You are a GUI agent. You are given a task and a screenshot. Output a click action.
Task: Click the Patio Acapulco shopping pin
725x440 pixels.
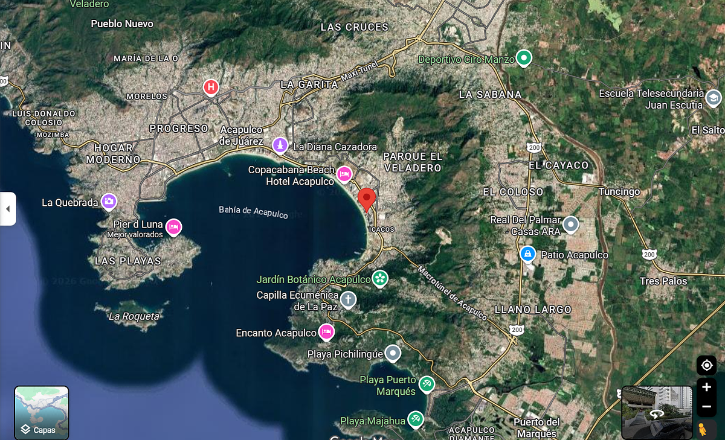point(528,253)
